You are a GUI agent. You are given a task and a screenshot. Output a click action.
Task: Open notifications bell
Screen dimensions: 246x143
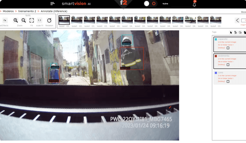pos(194,4)
